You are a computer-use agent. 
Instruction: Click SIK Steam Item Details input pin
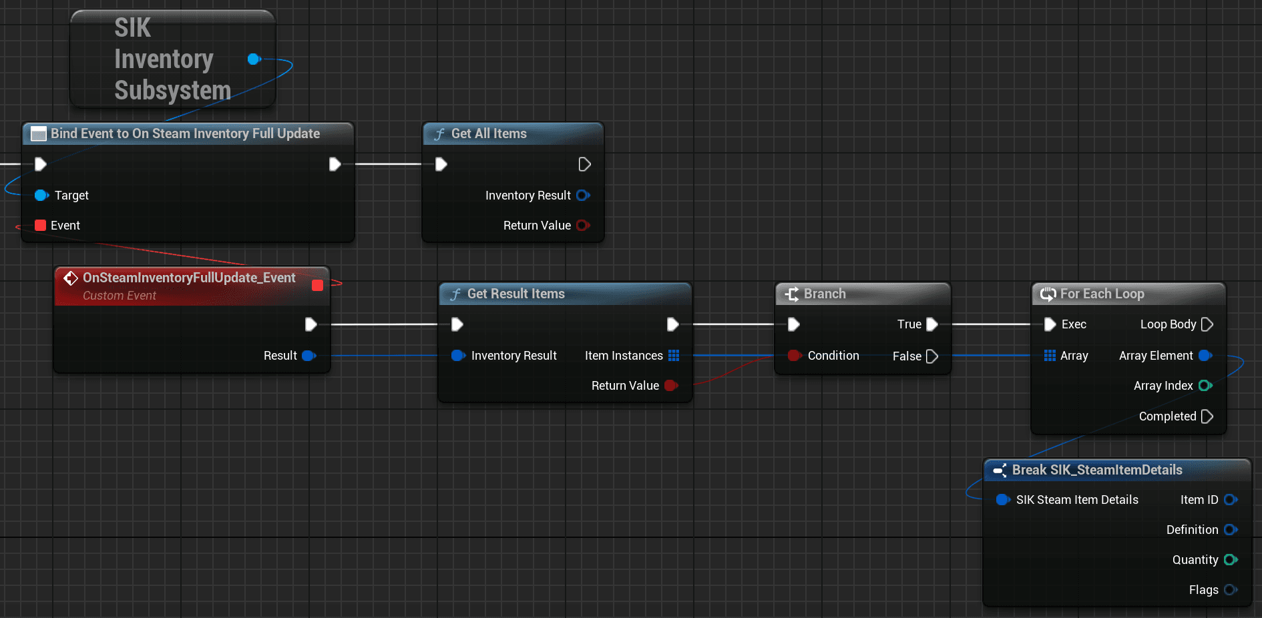click(x=1003, y=499)
